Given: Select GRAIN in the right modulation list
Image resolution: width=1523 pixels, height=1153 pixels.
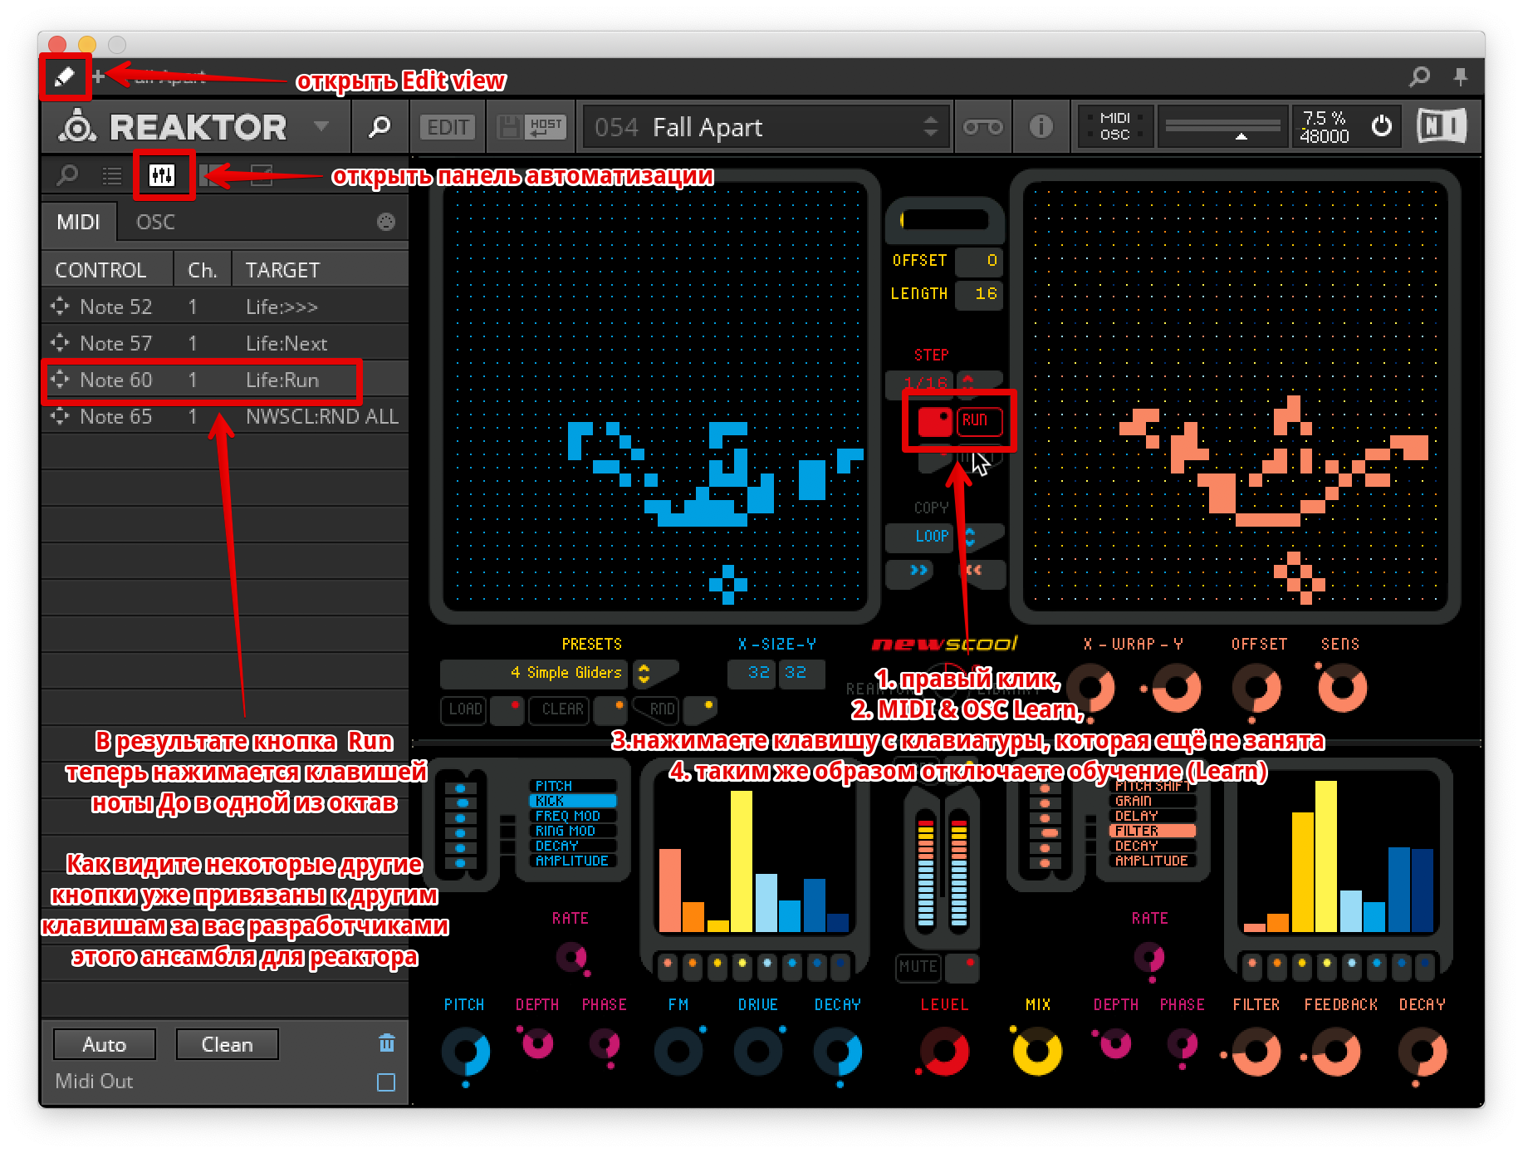Looking at the screenshot, I should (1153, 801).
